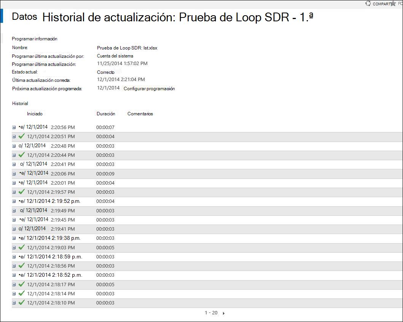Click the text Cuenta del sistema

[x=115, y=56]
